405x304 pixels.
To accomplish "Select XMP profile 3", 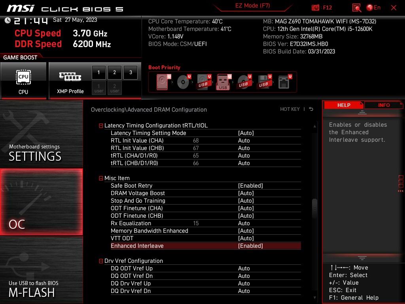I will point(131,72).
